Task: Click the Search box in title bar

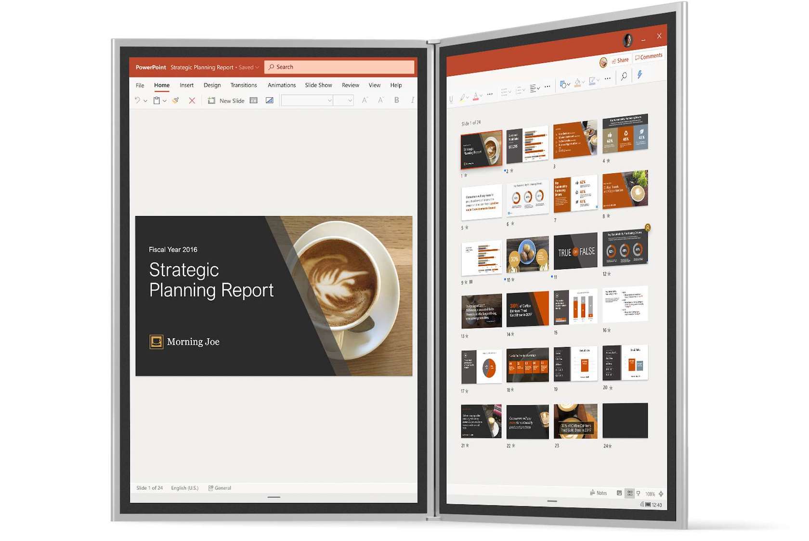Action: tap(340, 67)
